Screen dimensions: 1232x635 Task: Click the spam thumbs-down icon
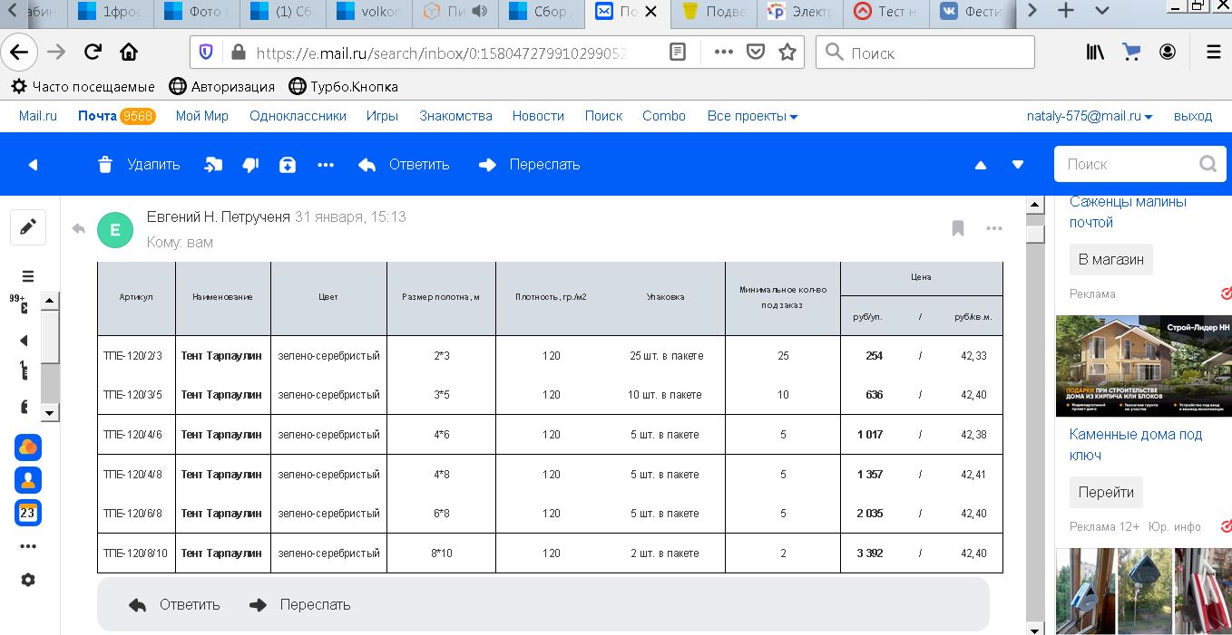(x=250, y=165)
